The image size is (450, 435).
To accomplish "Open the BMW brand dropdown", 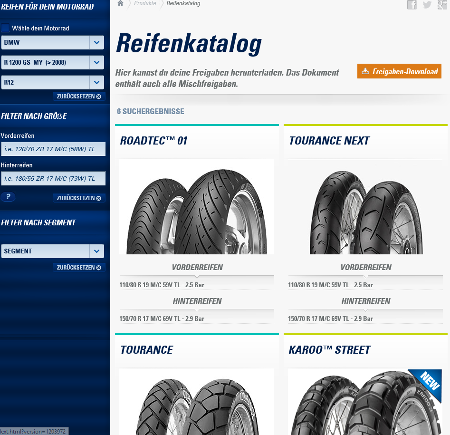I will pos(53,42).
